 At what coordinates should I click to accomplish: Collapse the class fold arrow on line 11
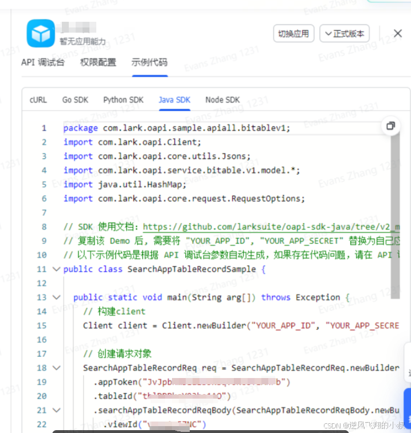pos(56,269)
